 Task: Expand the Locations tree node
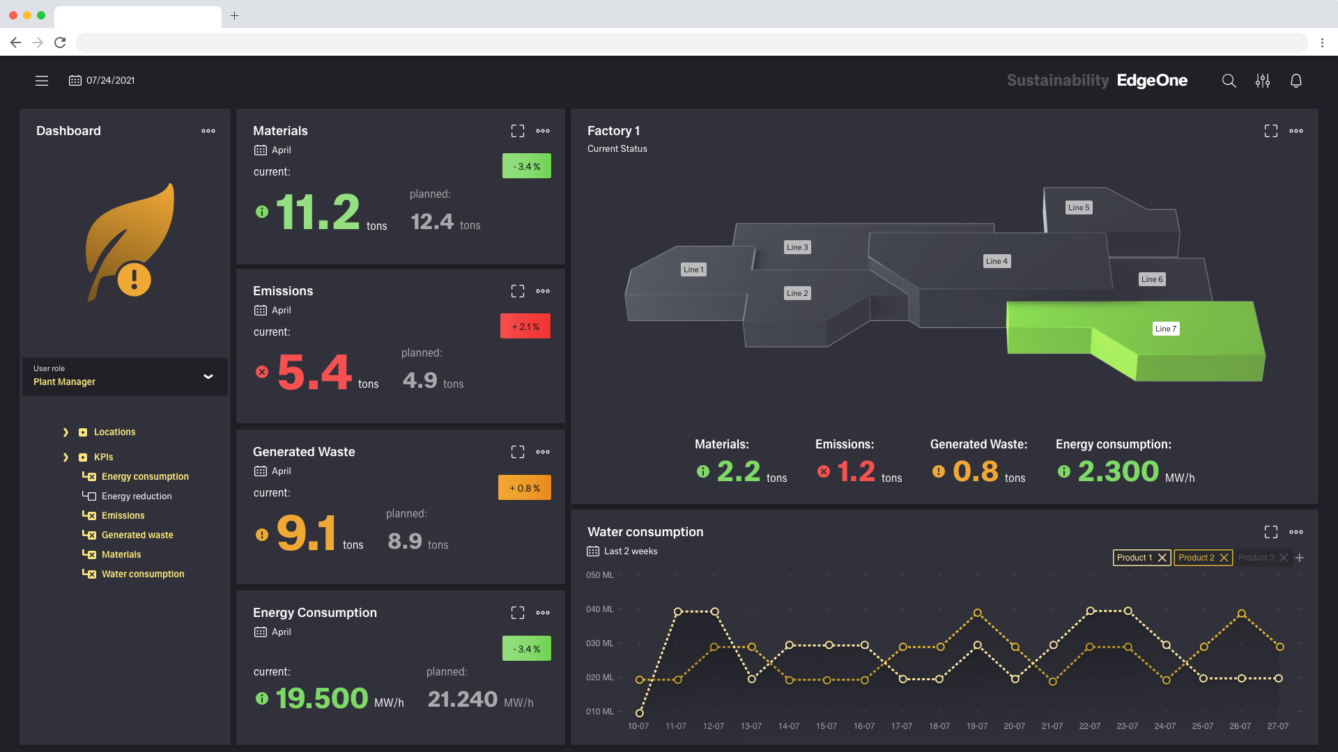click(66, 432)
